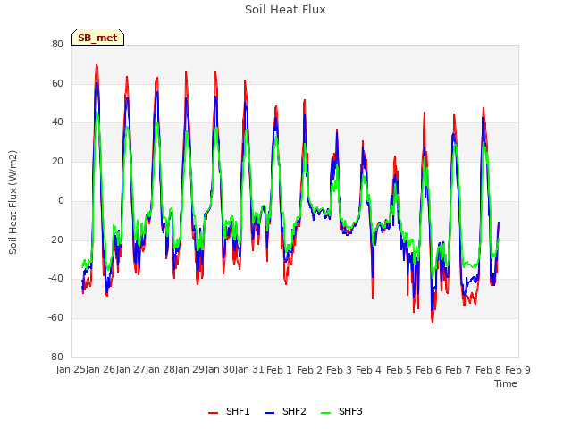Click the Feb 2 x-axis label
Image resolution: width=572 pixels, height=429 pixels.
309,370
